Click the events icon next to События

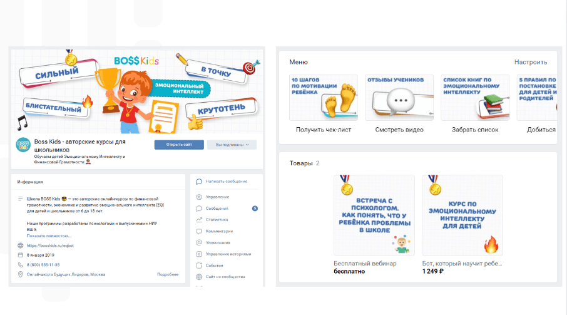coord(199,266)
